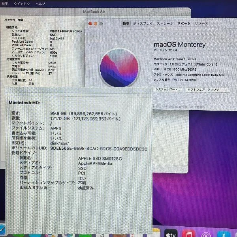Viewport: 237px width, 237px height.
Task: Open the App Store icon in Dock
Action: [x=224, y=234]
